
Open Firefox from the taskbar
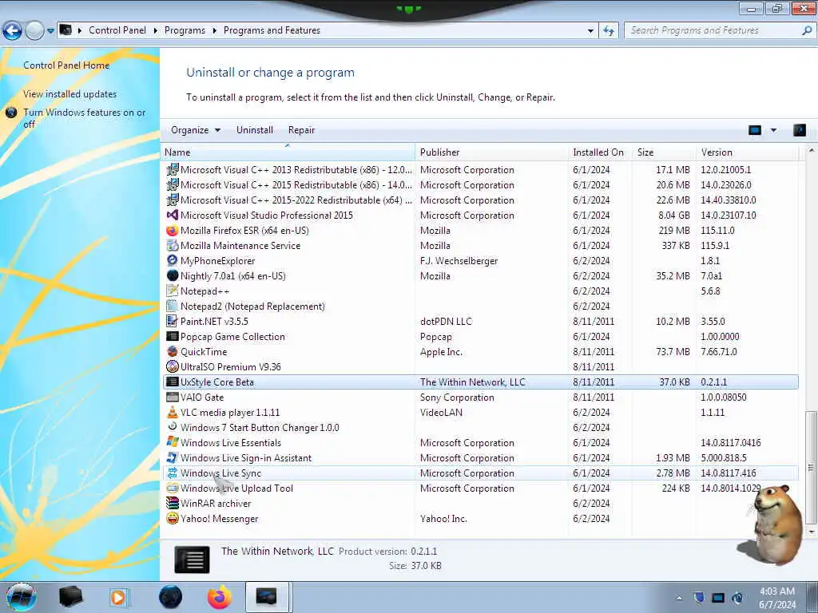pos(219,597)
